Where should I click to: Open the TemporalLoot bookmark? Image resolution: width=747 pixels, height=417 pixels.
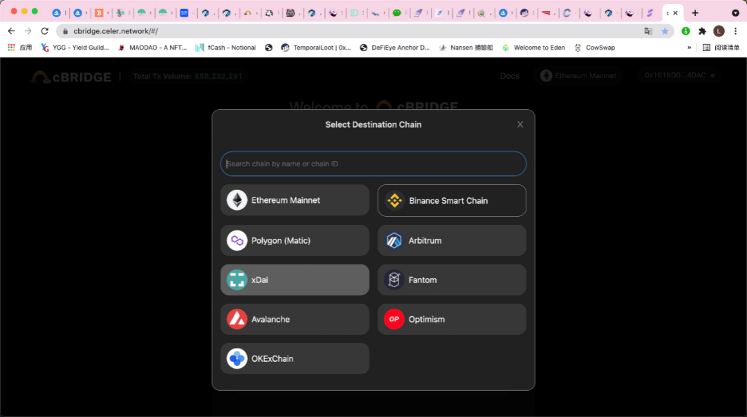[316, 48]
